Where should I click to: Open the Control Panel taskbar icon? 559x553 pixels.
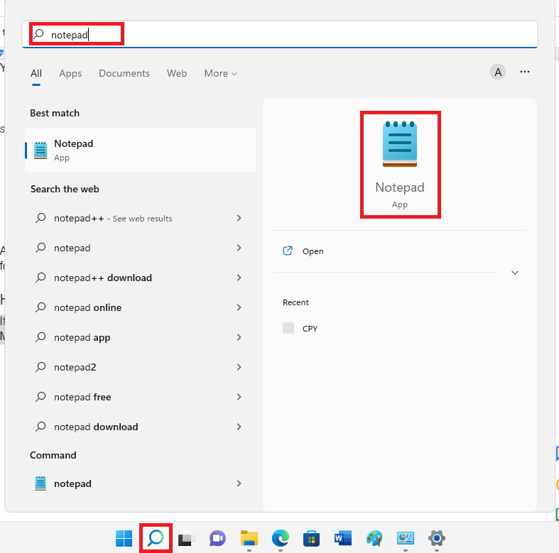tap(406, 538)
